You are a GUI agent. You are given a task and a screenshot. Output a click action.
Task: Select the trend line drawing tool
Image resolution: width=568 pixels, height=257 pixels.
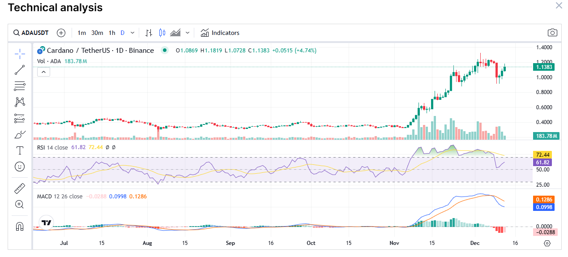point(20,70)
